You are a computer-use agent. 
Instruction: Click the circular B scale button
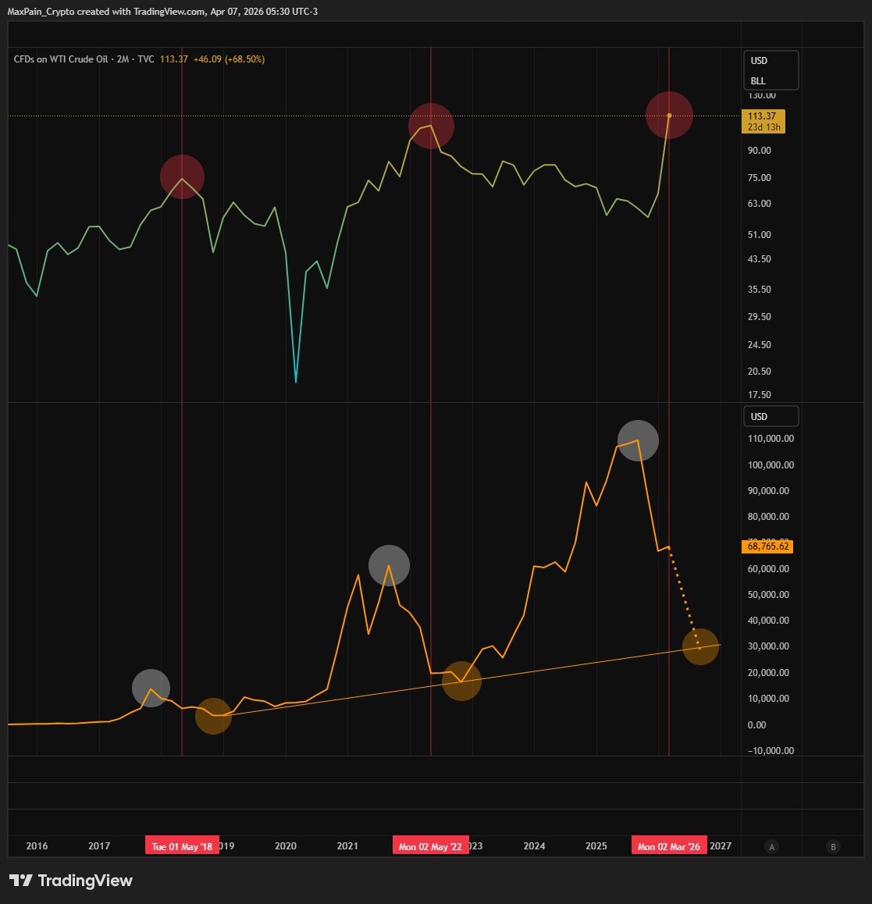(x=833, y=846)
